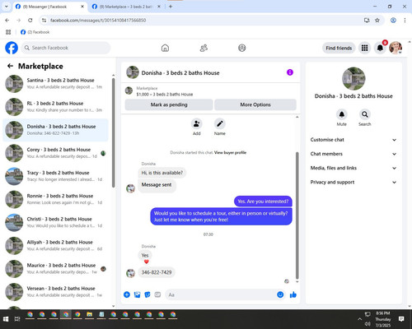
Task: Open the Versean conversation
Action: (x=55, y=292)
